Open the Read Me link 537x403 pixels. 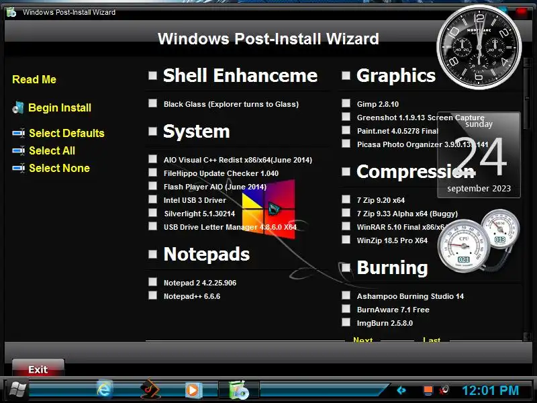(34, 79)
